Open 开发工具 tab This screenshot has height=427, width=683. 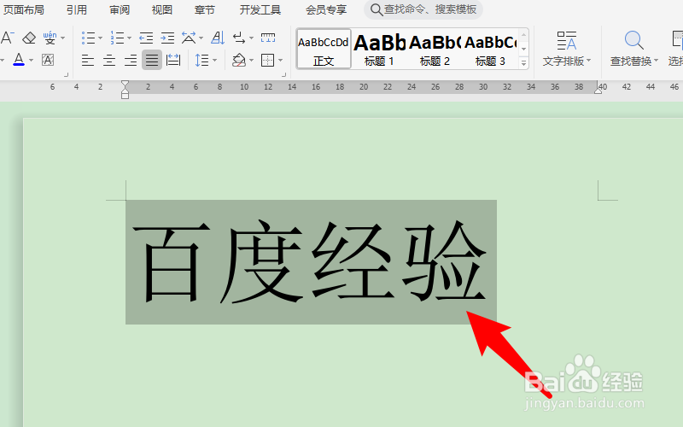pos(260,9)
